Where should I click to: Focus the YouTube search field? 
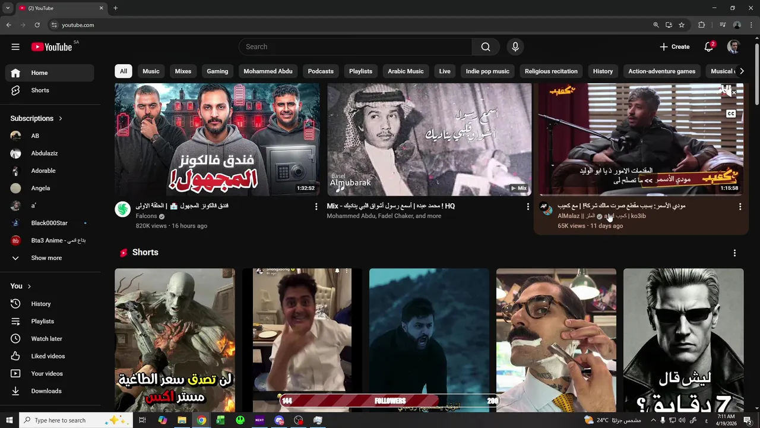pyautogui.click(x=355, y=47)
